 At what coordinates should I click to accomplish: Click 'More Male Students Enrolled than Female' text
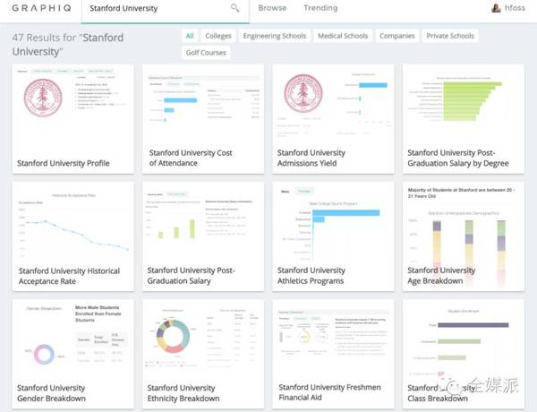coord(98,313)
